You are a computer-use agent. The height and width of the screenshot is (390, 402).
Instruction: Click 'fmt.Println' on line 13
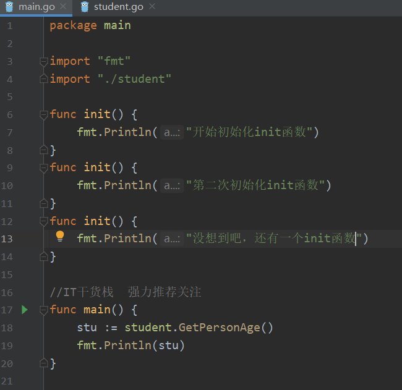[114, 239]
